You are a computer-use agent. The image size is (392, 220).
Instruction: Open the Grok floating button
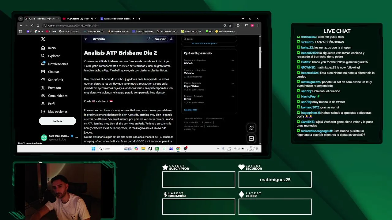(x=251, y=128)
